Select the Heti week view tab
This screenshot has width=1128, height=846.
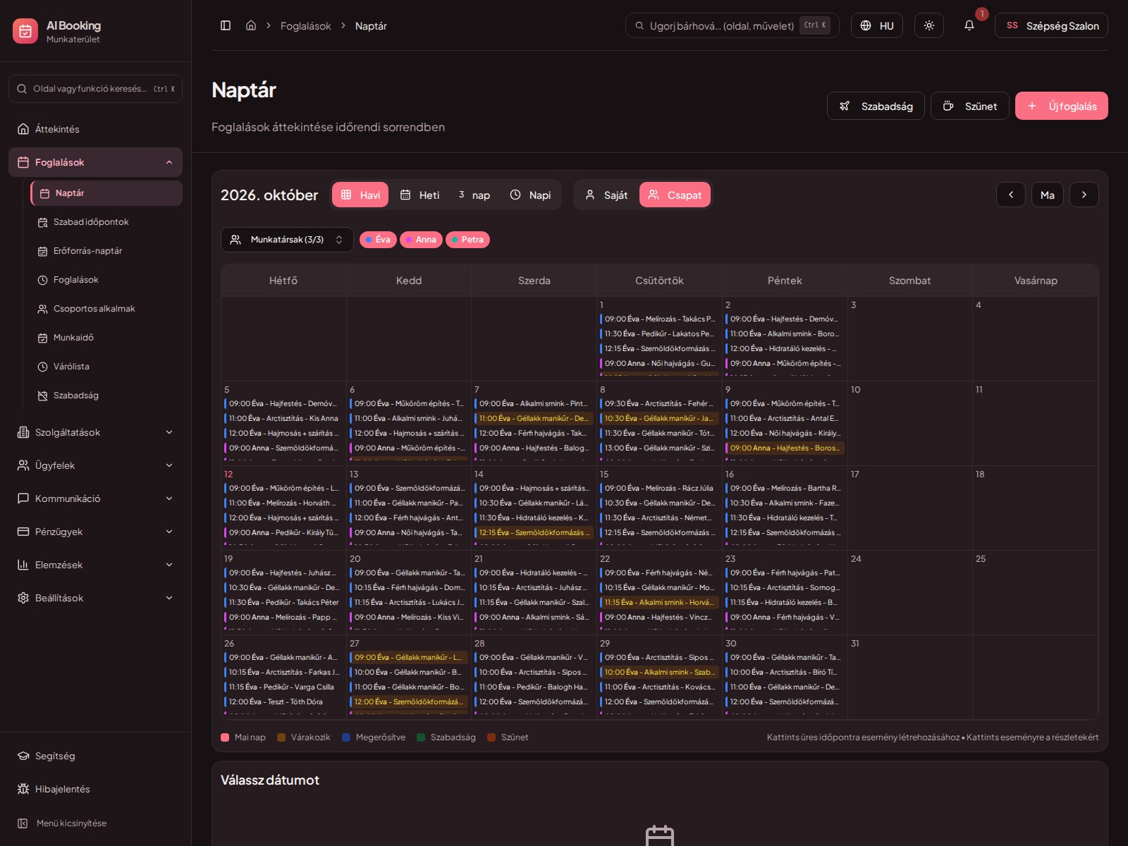click(419, 195)
